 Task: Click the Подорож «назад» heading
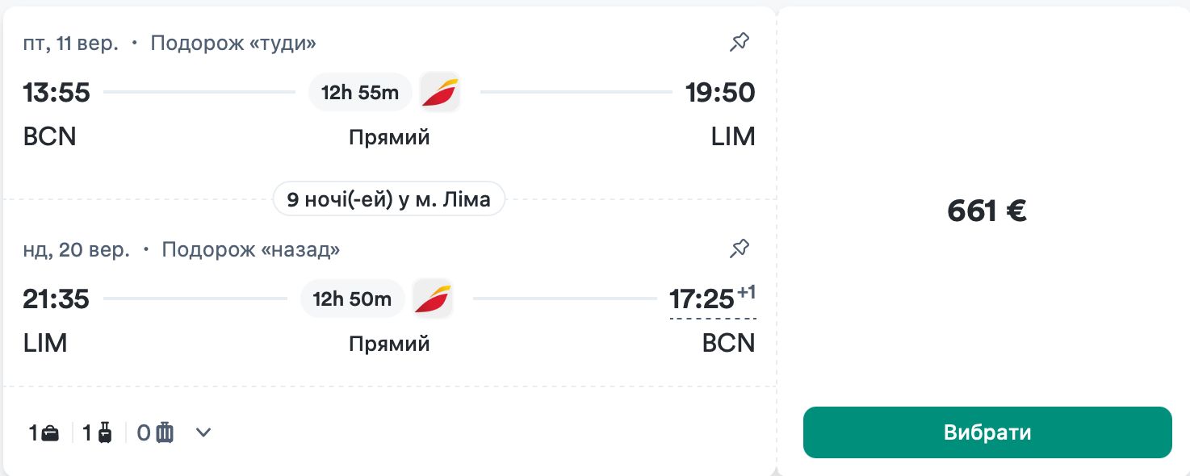[250, 249]
